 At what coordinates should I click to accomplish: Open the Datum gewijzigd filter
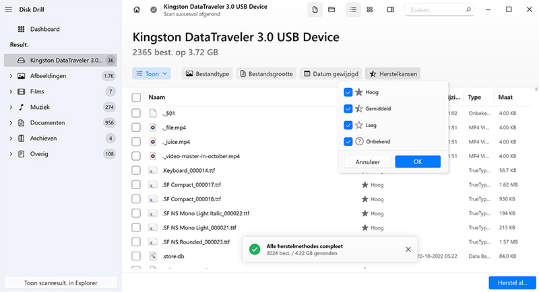click(x=330, y=73)
